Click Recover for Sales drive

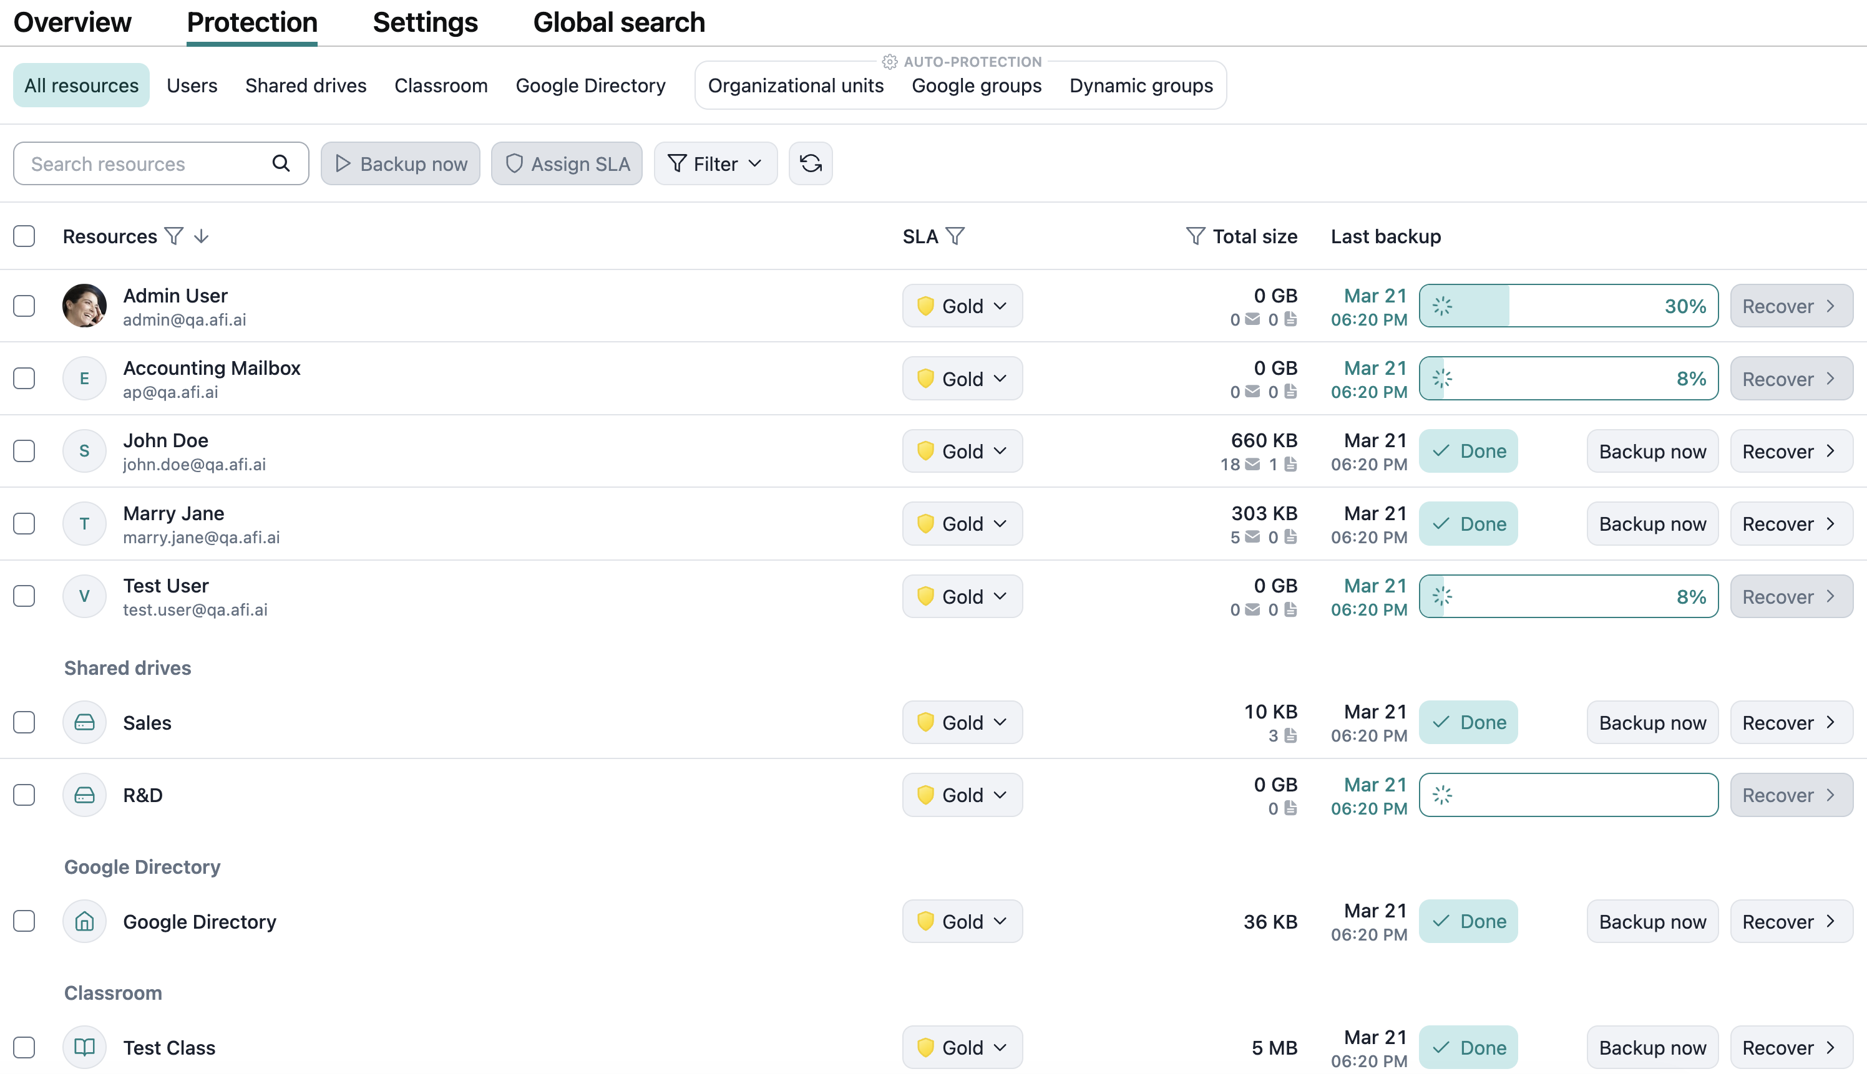click(x=1790, y=722)
